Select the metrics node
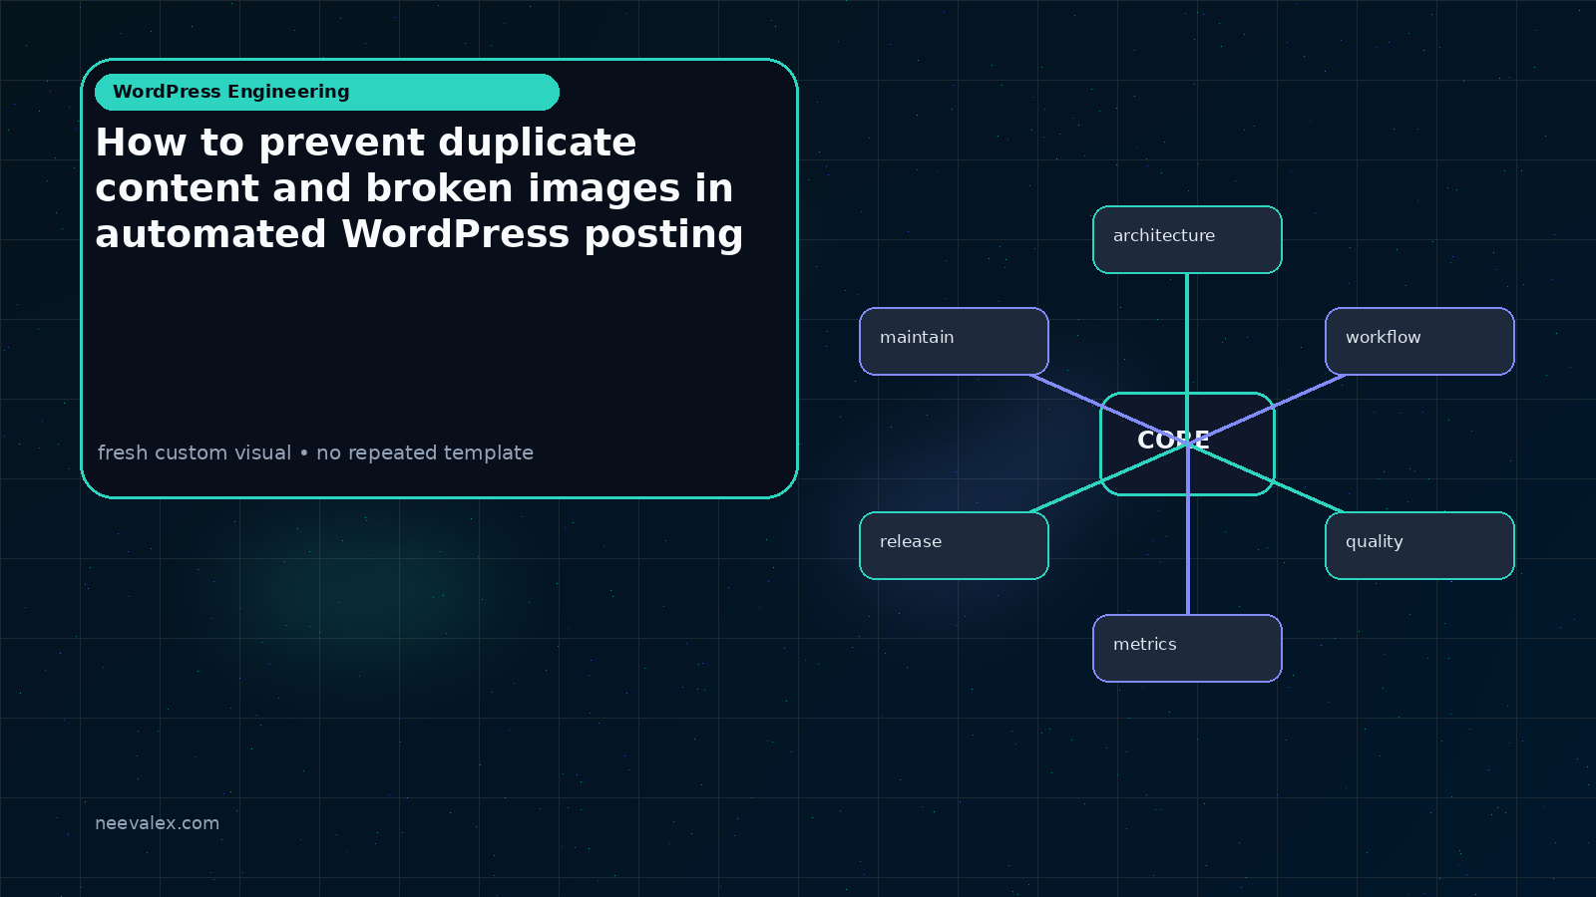 tap(1187, 648)
